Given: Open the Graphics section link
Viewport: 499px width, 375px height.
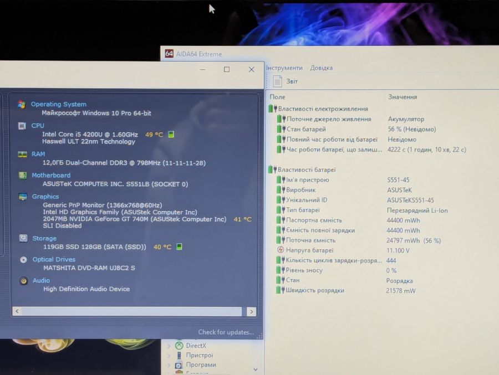Looking at the screenshot, I should coord(45,197).
